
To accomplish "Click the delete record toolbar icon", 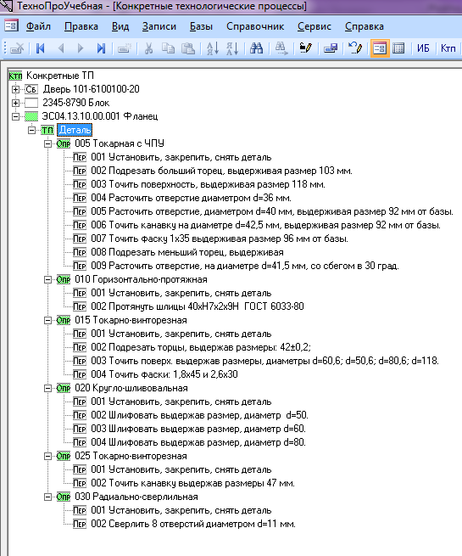I will pyautogui.click(x=17, y=48).
